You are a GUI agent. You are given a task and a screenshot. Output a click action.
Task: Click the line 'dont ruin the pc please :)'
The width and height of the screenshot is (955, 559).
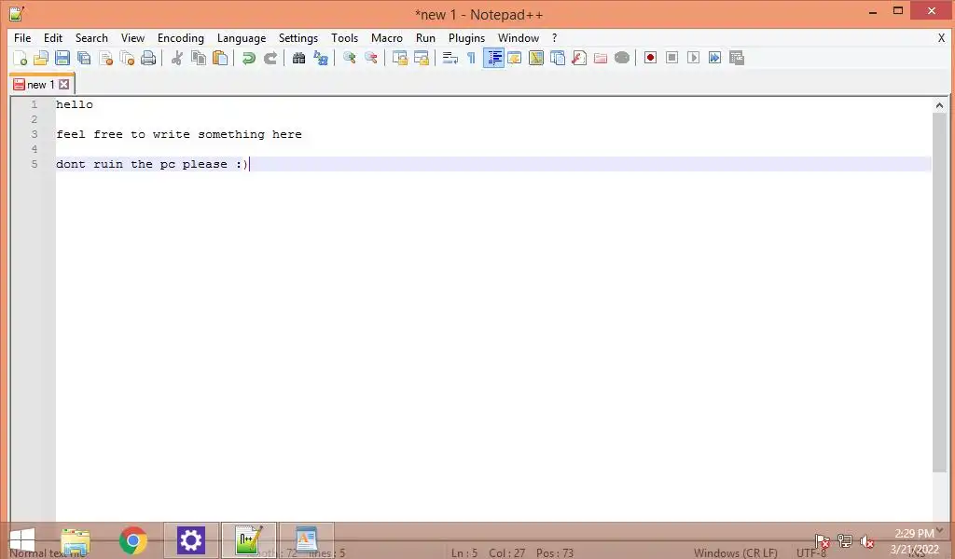coord(152,164)
